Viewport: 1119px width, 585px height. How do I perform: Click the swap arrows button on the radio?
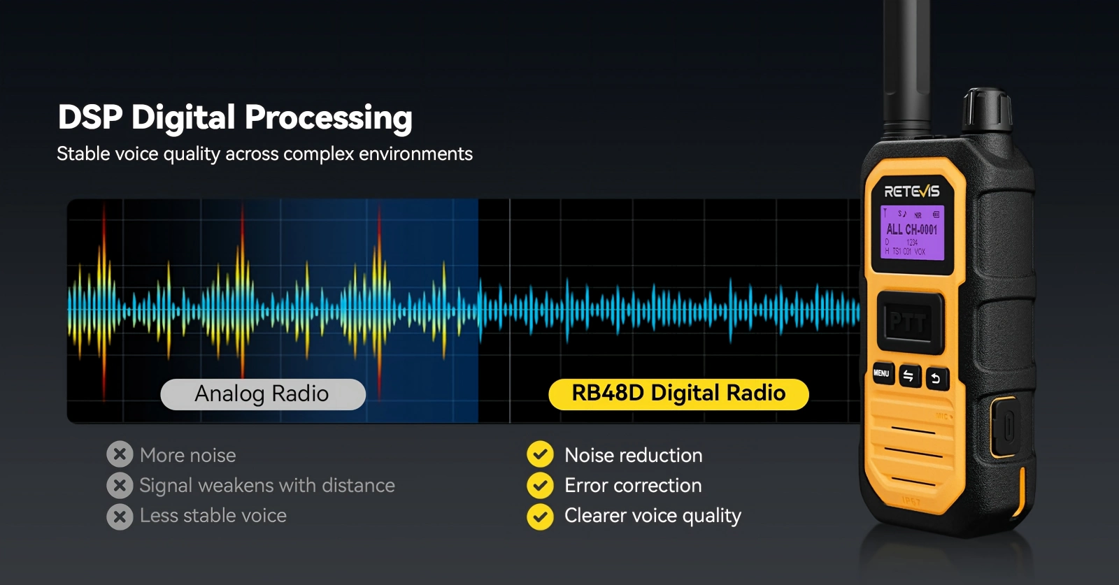[908, 376]
